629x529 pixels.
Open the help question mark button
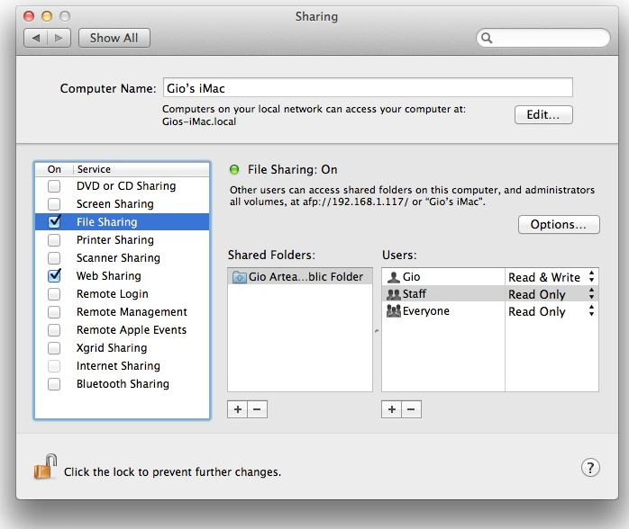pos(590,467)
